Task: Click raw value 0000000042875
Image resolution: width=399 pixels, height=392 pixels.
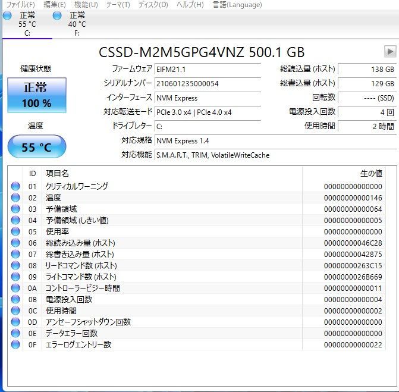Action: [353, 254]
